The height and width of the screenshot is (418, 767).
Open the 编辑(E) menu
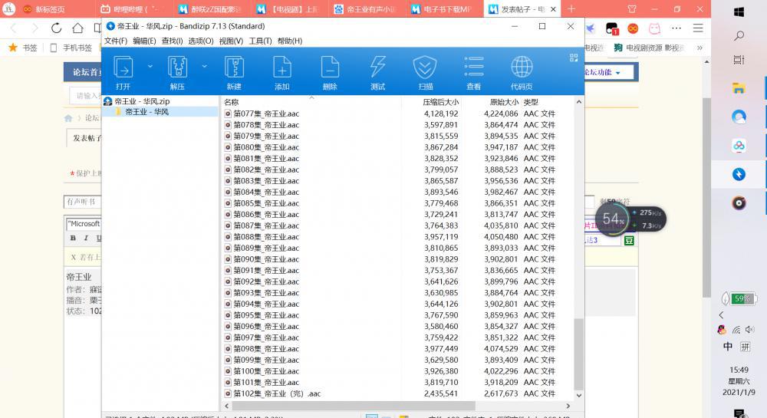click(144, 41)
